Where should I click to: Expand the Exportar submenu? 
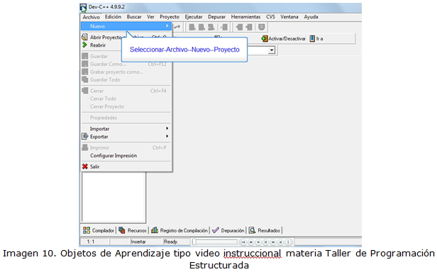pyautogui.click(x=126, y=137)
